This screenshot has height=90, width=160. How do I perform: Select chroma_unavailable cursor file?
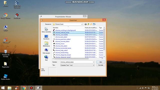61,35
